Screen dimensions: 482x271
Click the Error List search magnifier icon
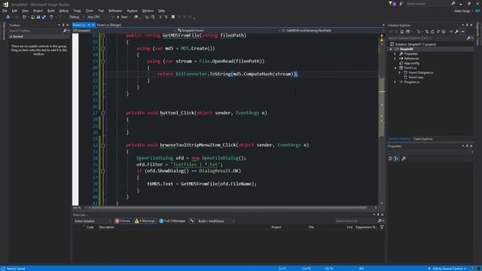(380, 221)
